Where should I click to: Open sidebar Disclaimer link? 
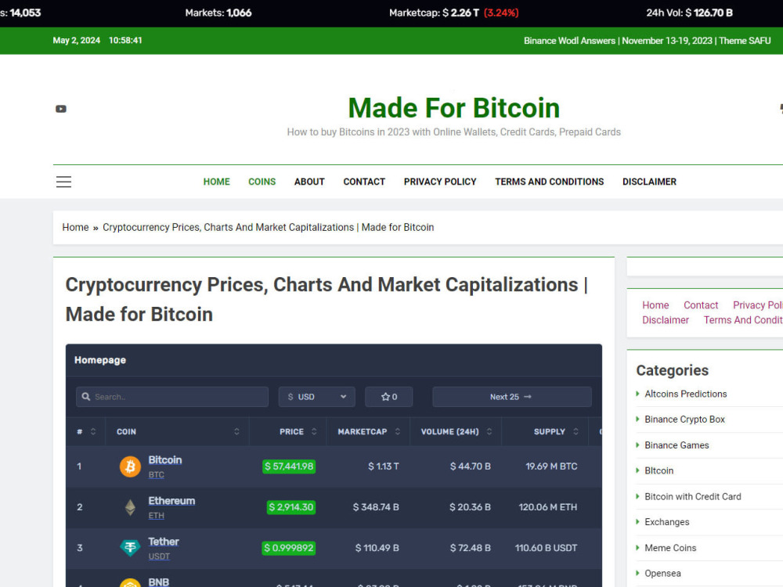666,320
